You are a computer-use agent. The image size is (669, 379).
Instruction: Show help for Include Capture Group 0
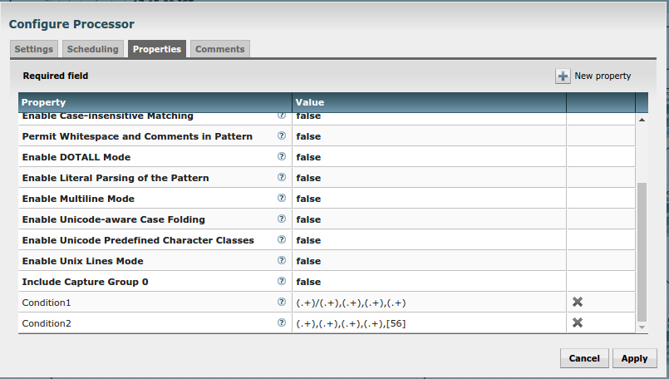pyautogui.click(x=281, y=282)
